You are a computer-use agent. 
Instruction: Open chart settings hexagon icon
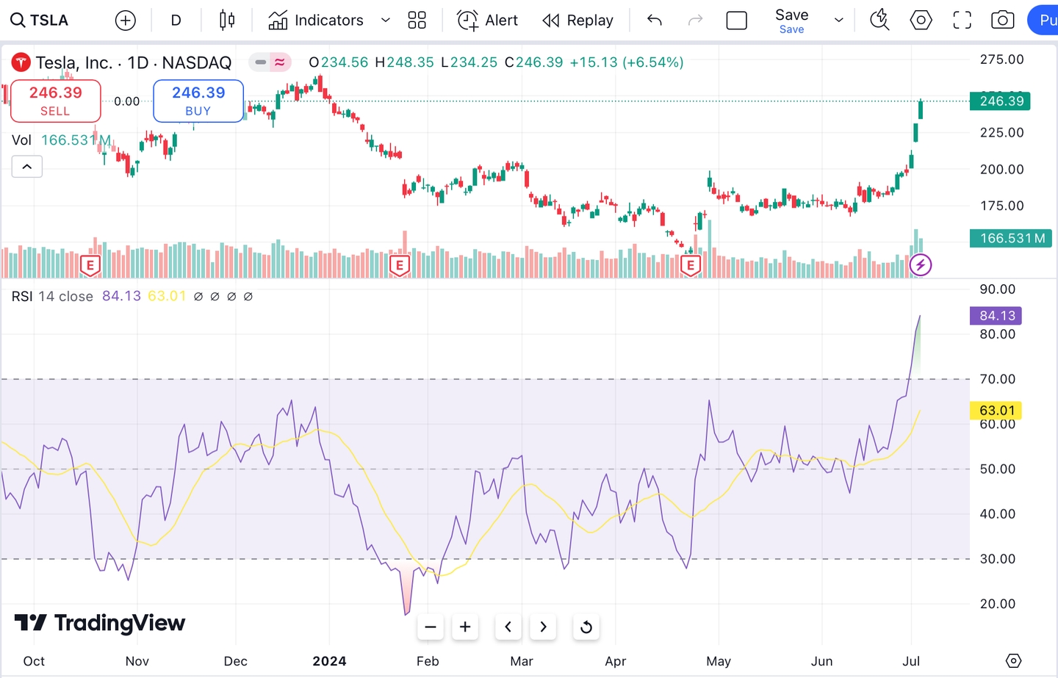click(x=921, y=21)
